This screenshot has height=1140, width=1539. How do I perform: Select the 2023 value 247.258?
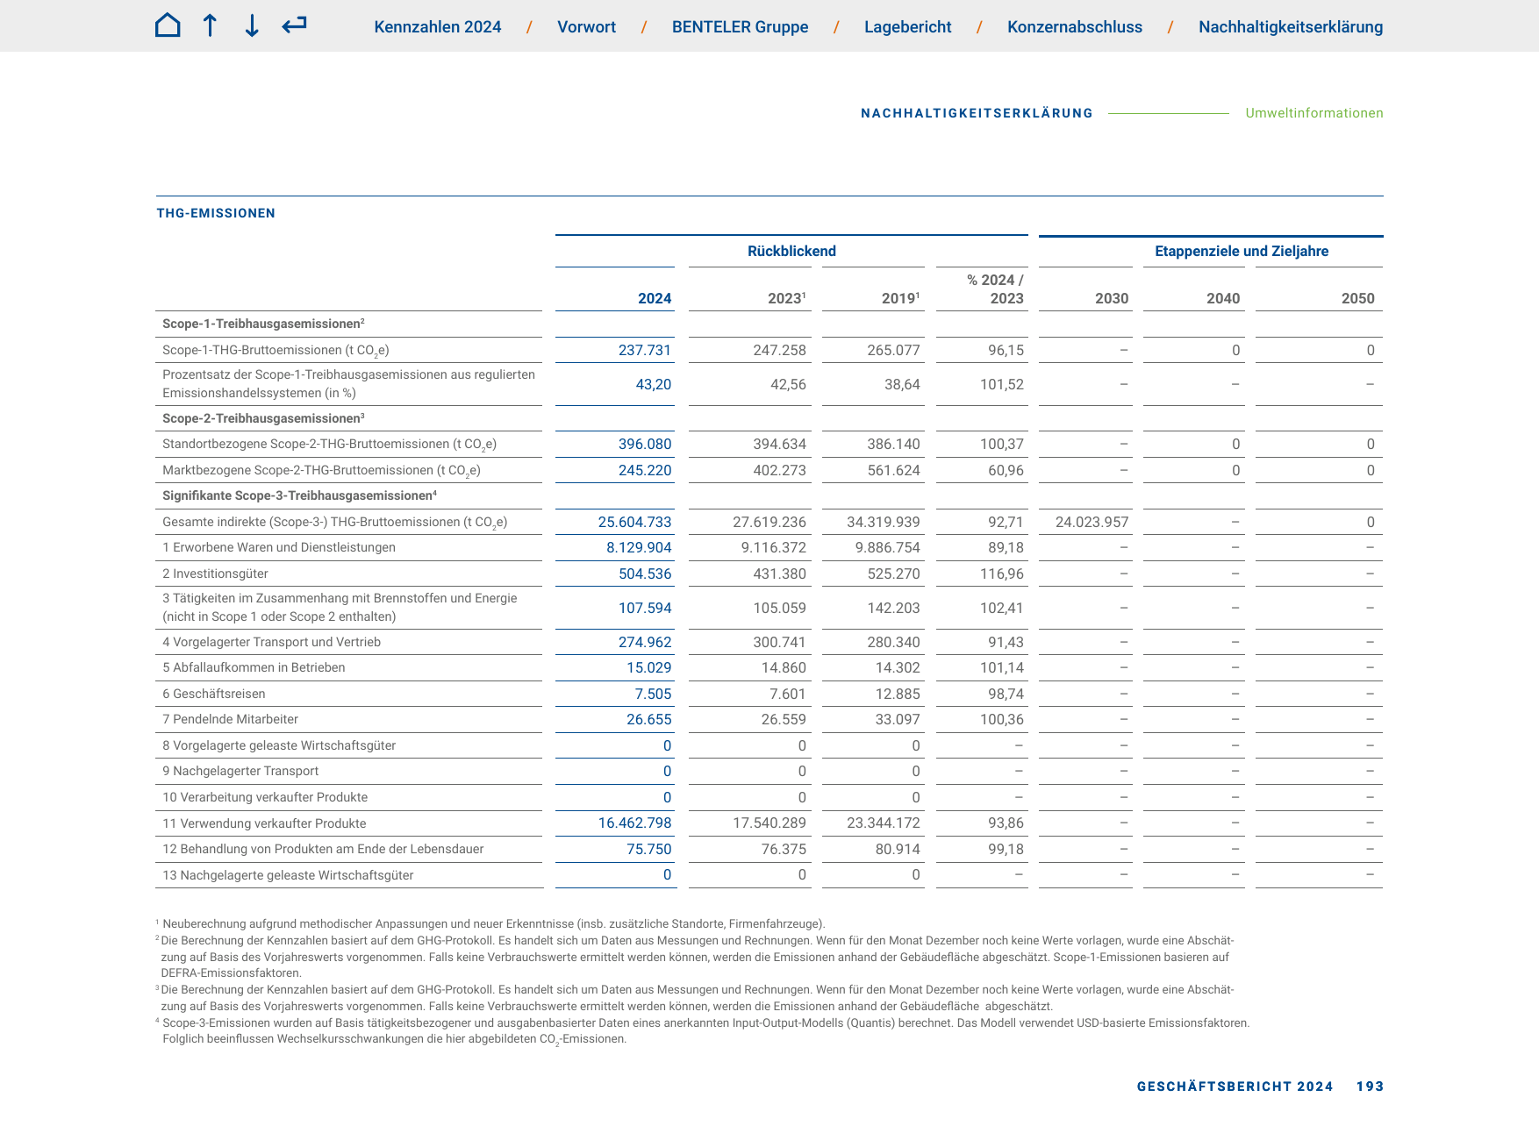tap(779, 350)
